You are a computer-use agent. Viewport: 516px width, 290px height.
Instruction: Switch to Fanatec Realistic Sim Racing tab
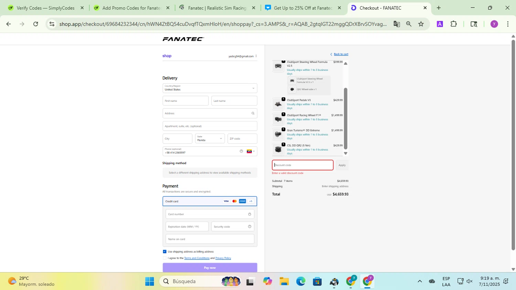(x=217, y=8)
